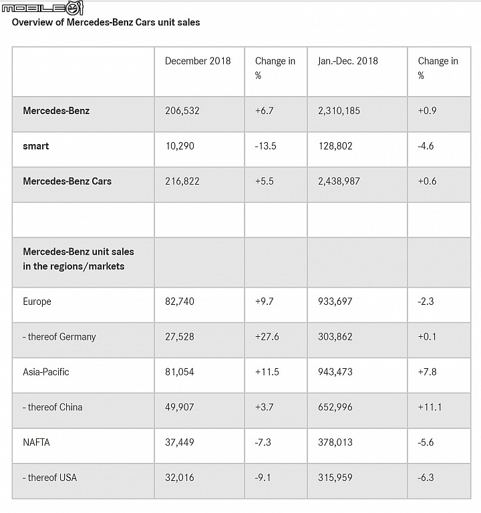481x513 pixels.
Task: Click the thereof China row label
Action: click(52, 407)
